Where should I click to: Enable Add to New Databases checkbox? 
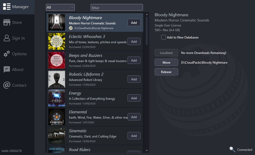point(164,37)
